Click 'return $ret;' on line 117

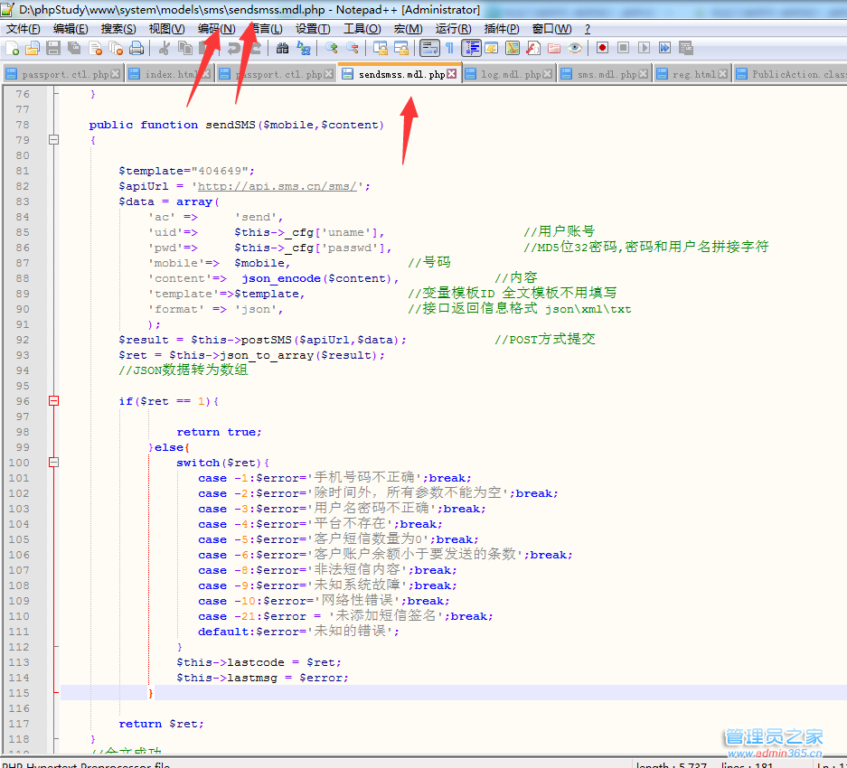point(161,725)
